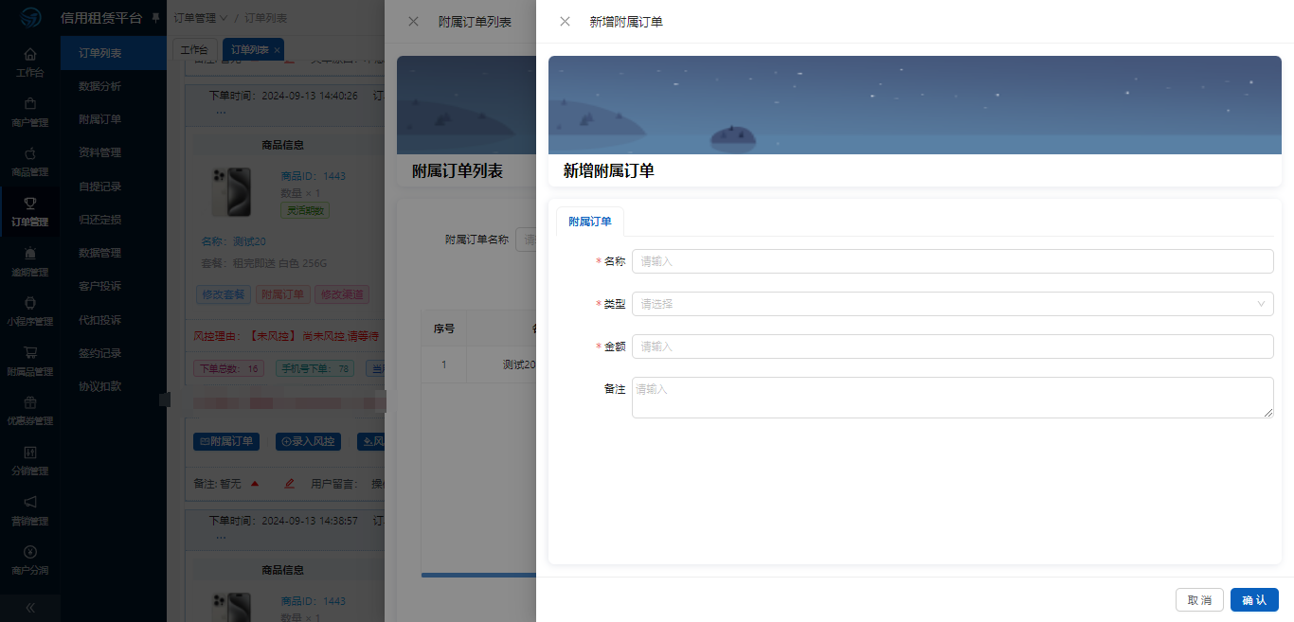Open 分销管理 in the left sidebar
This screenshot has height=622, width=1294.
[29, 460]
